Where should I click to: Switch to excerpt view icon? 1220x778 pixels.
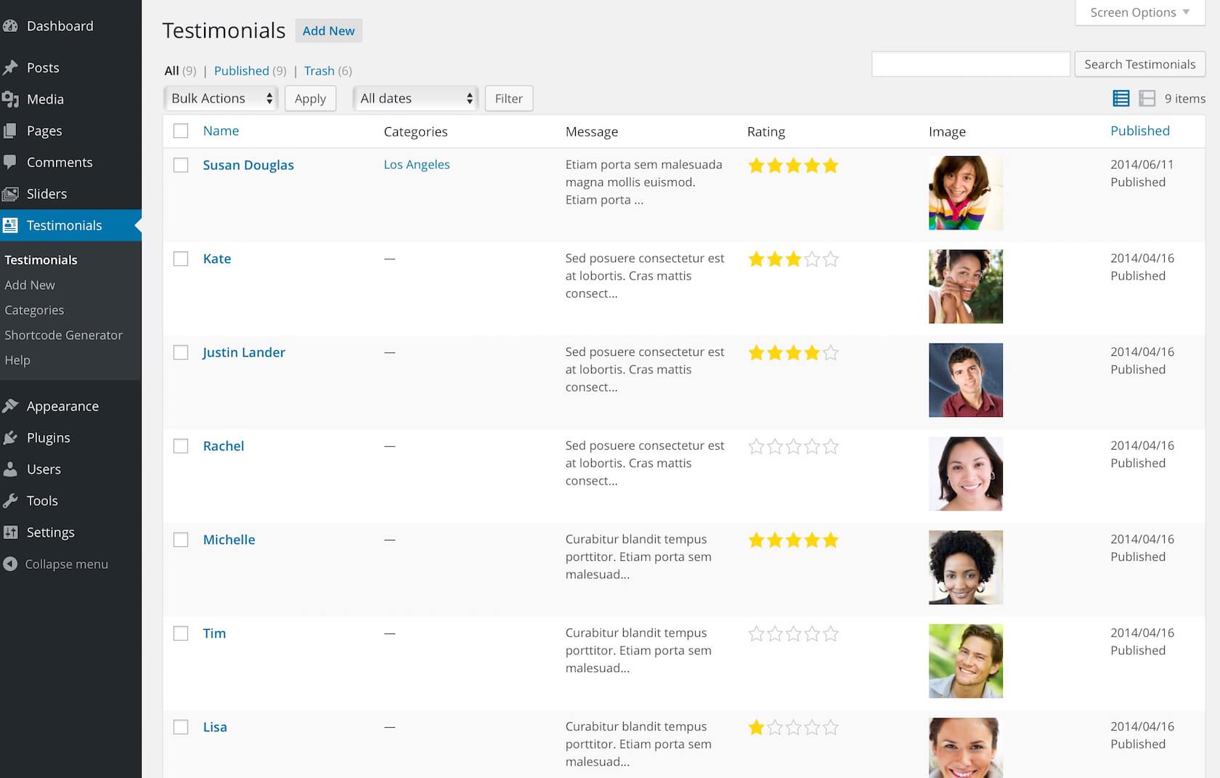coord(1147,98)
